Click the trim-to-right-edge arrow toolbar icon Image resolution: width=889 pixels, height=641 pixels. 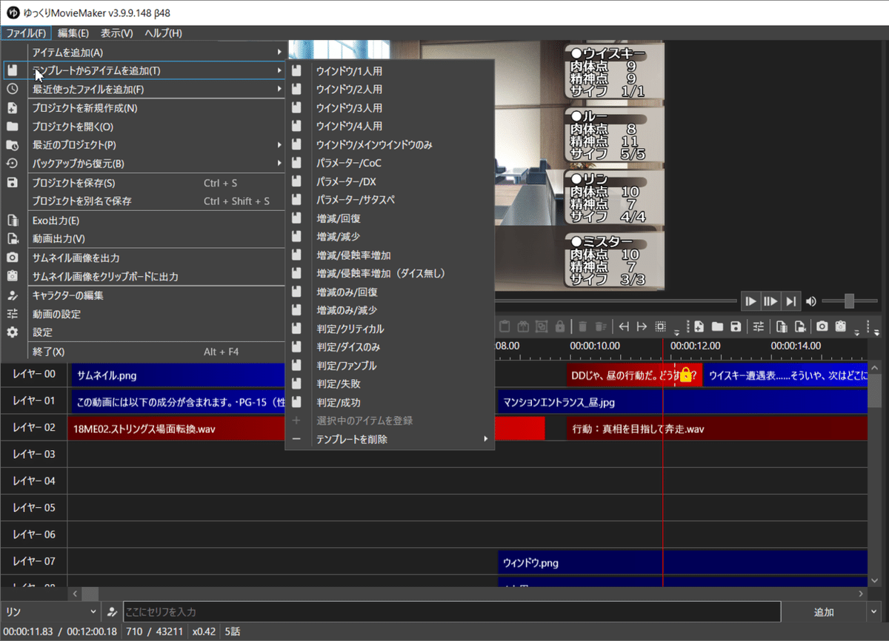point(642,326)
